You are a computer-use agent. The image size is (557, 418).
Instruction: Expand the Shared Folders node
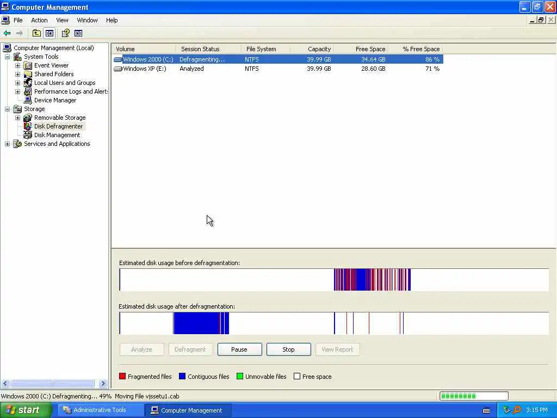point(17,74)
